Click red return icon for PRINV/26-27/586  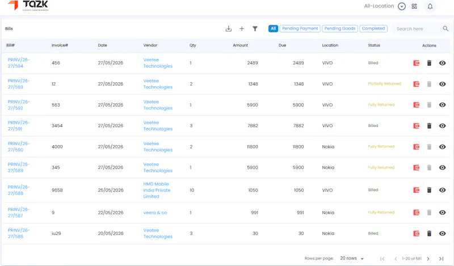coord(417,233)
